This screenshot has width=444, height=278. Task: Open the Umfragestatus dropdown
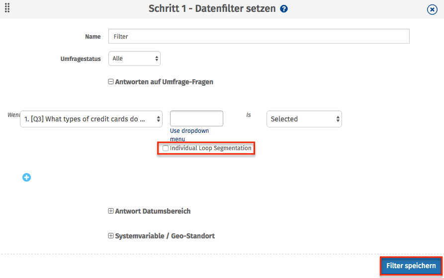click(x=135, y=58)
